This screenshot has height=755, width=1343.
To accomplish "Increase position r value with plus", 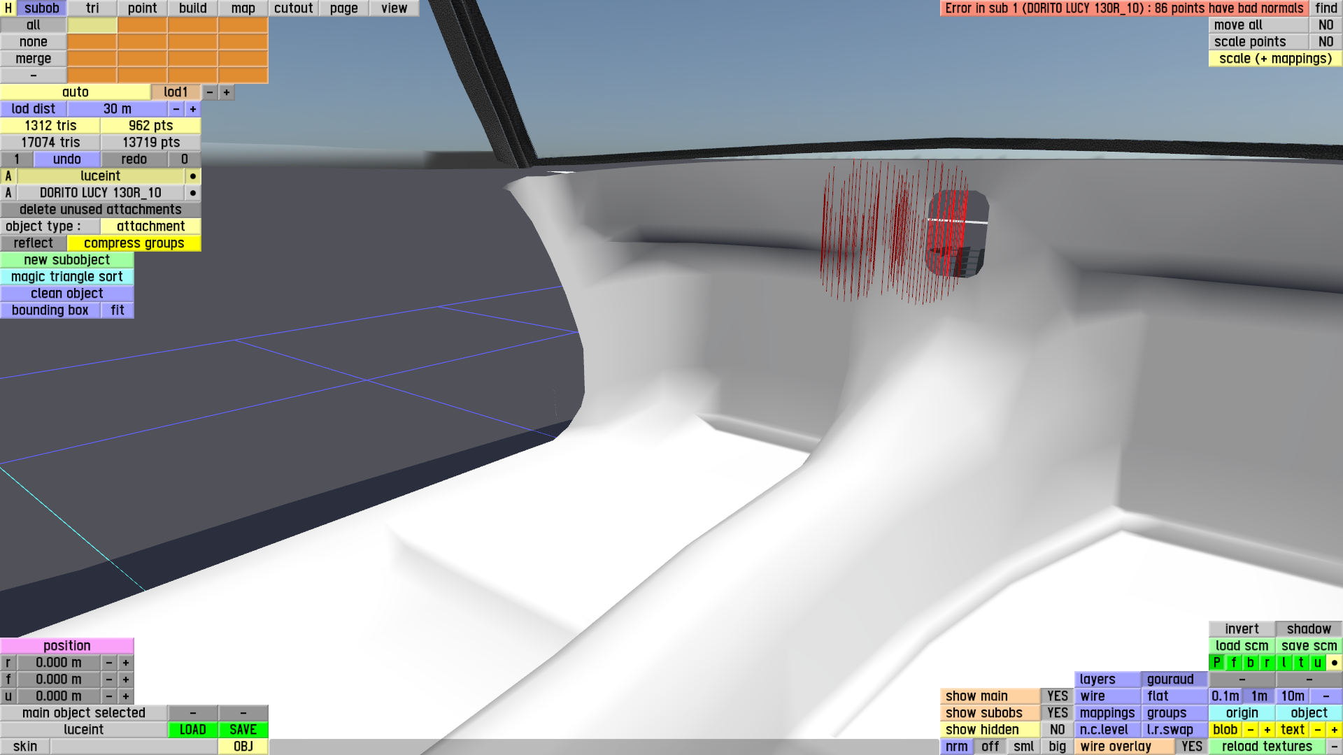I will click(126, 663).
